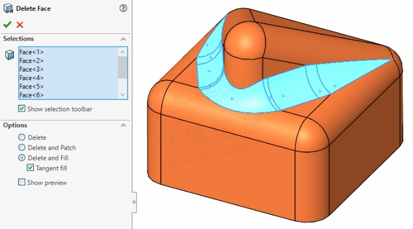
Task: Click selection list scroll up arrow
Action: click(x=123, y=52)
